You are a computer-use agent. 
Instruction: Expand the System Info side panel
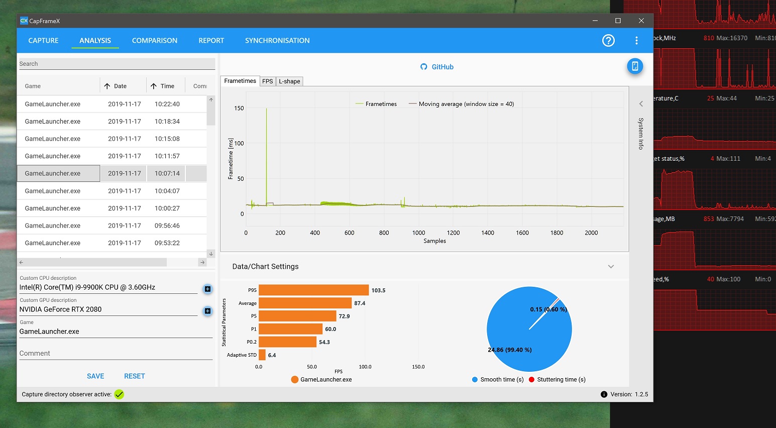641,104
